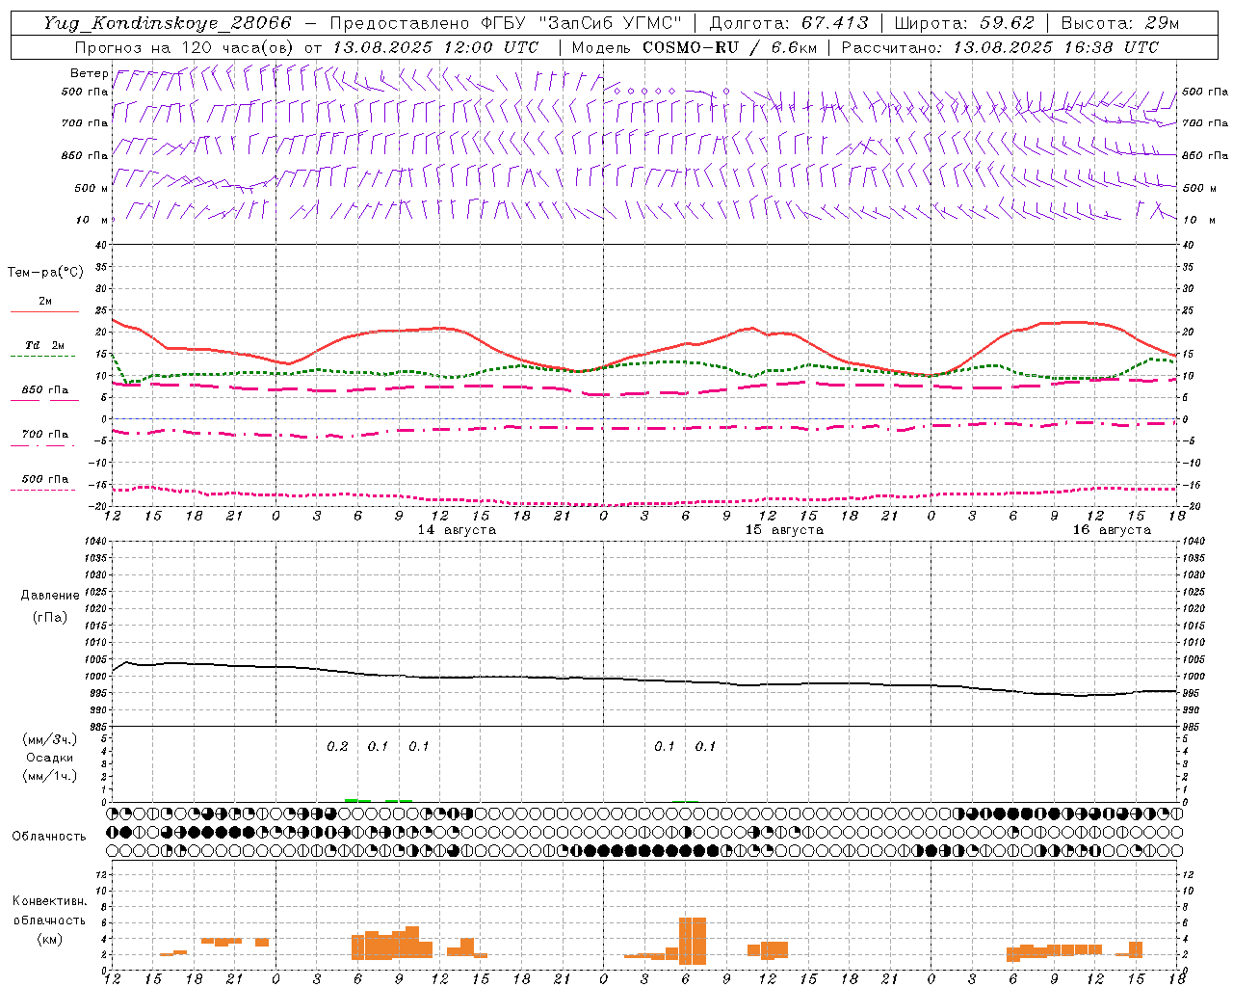Click the 'Конвективн.' convective cloud label
Viewport: 1233px width, 987px height.
(49, 901)
